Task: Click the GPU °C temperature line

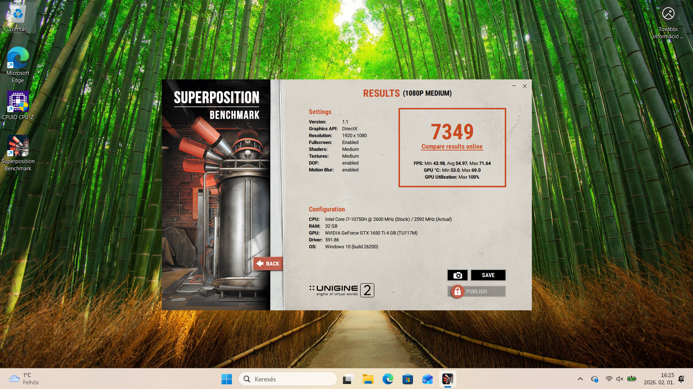Action: pos(452,170)
